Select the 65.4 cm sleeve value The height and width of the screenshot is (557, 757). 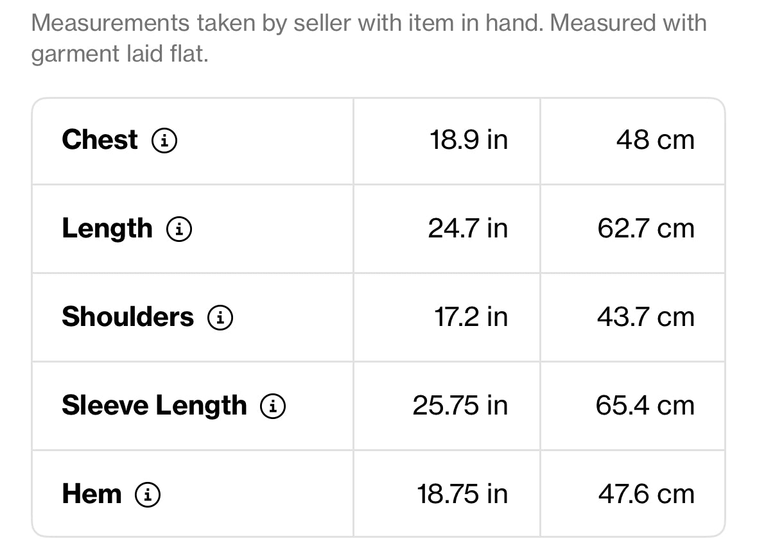(x=645, y=406)
